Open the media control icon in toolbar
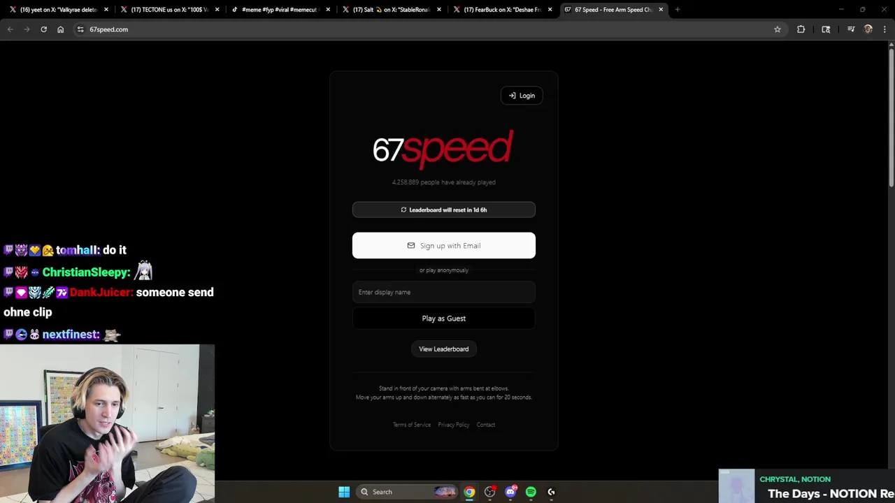The width and height of the screenshot is (895, 503). (851, 29)
